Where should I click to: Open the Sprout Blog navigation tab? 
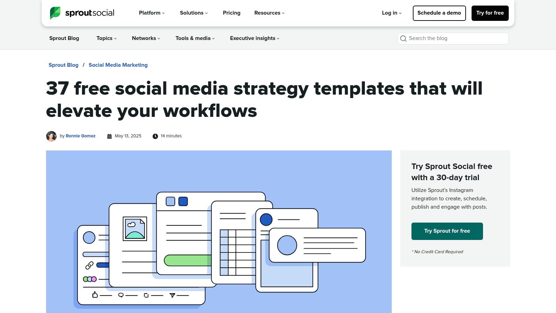64,38
